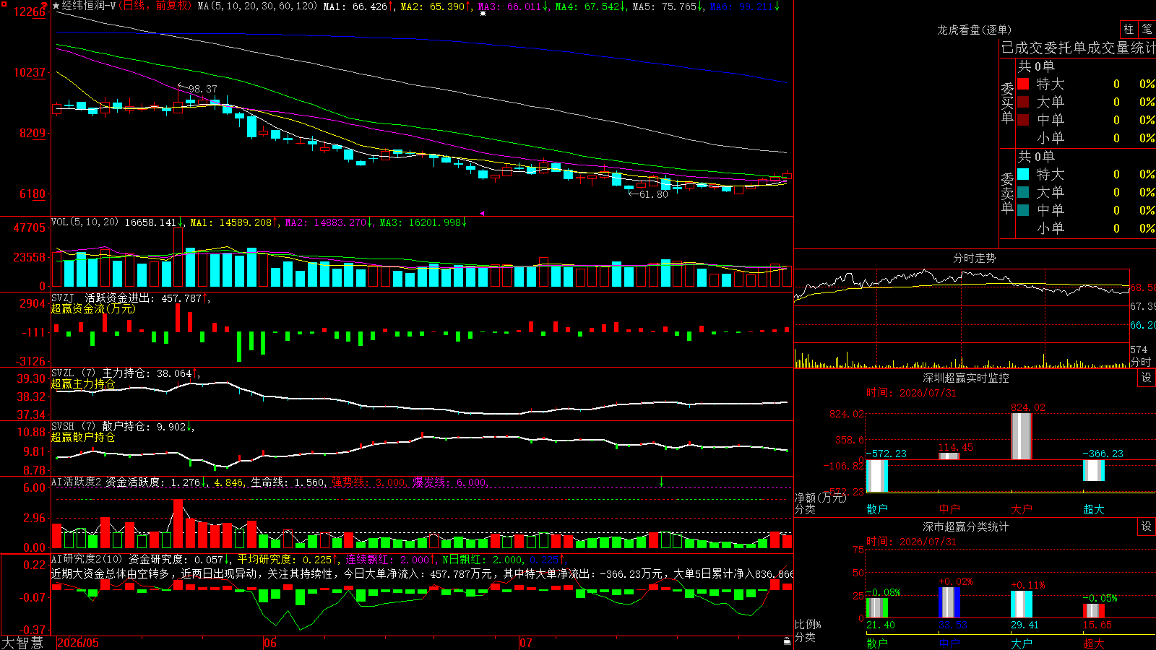
Task: Click the star icon before 经纬恒润-W
Action: pyautogui.click(x=56, y=6)
